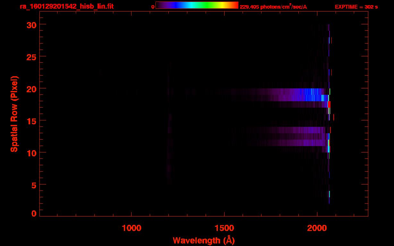Click the EXPTIME = 302 s label
Viewport: 394px width, 246px height.
pyautogui.click(x=356, y=6)
